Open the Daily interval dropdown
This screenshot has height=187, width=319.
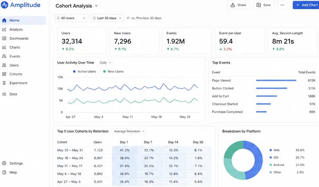pyautogui.click(x=105, y=63)
